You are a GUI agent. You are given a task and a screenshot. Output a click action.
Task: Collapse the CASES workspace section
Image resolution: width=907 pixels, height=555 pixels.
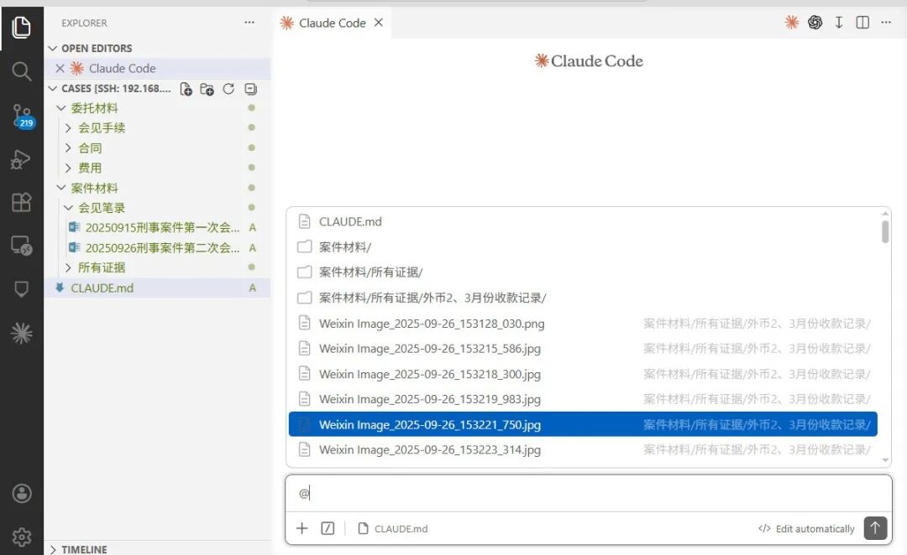coord(109,89)
